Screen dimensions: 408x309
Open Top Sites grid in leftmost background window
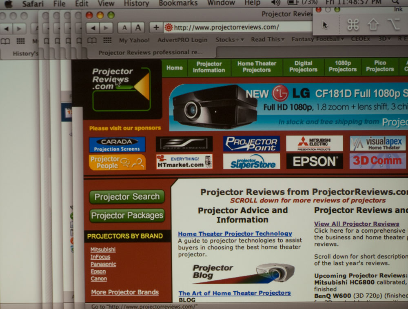(20, 41)
